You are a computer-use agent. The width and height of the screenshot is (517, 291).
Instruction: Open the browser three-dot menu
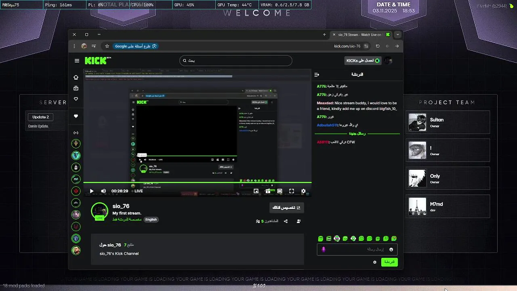point(74,46)
